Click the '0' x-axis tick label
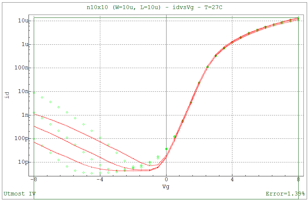 tap(166, 179)
